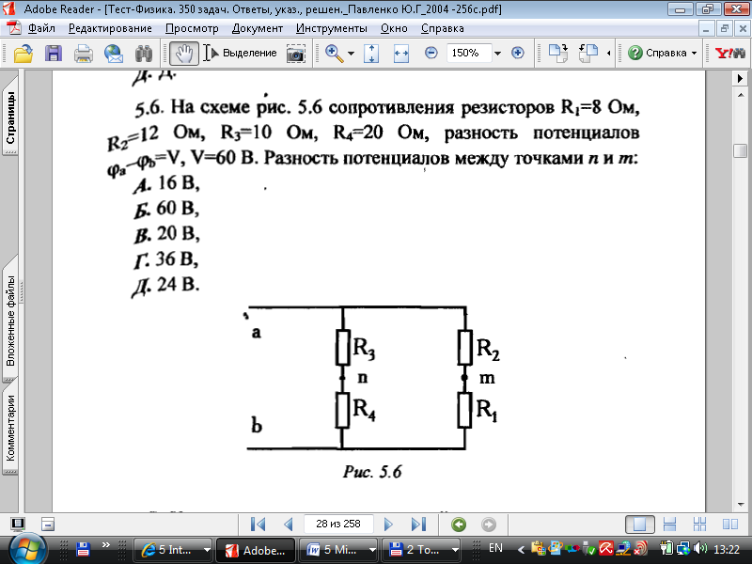Click the quick launch save icon
Viewport: 752px width, 564px height.
click(83, 549)
